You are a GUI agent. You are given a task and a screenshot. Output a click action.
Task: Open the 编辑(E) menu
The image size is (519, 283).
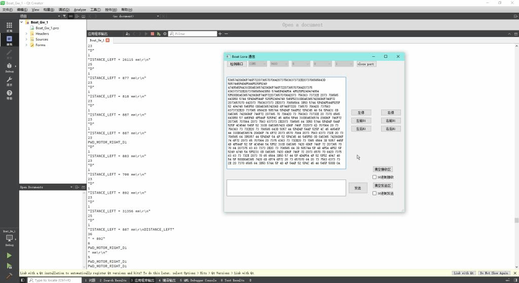click(x=22, y=10)
